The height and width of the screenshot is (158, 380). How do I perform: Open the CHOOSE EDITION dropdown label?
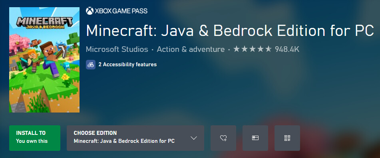(x=95, y=133)
